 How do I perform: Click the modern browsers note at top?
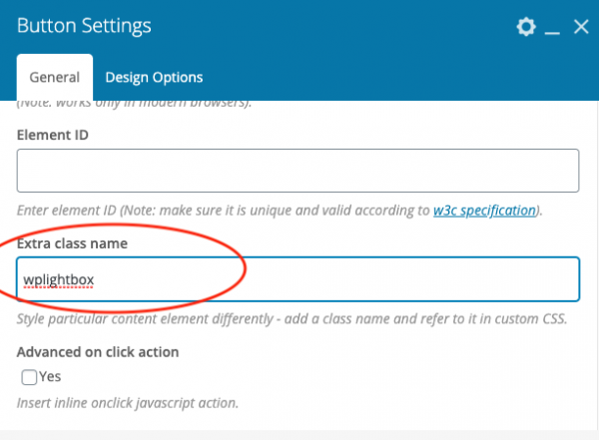[120, 105]
